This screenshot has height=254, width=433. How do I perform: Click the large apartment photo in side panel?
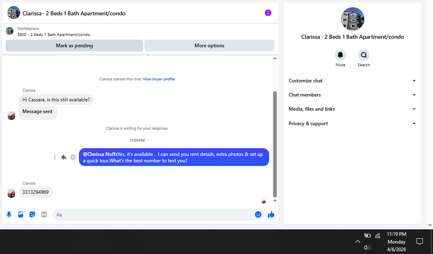point(352,19)
